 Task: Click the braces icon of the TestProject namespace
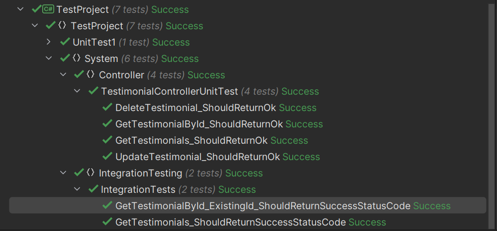[x=63, y=26]
